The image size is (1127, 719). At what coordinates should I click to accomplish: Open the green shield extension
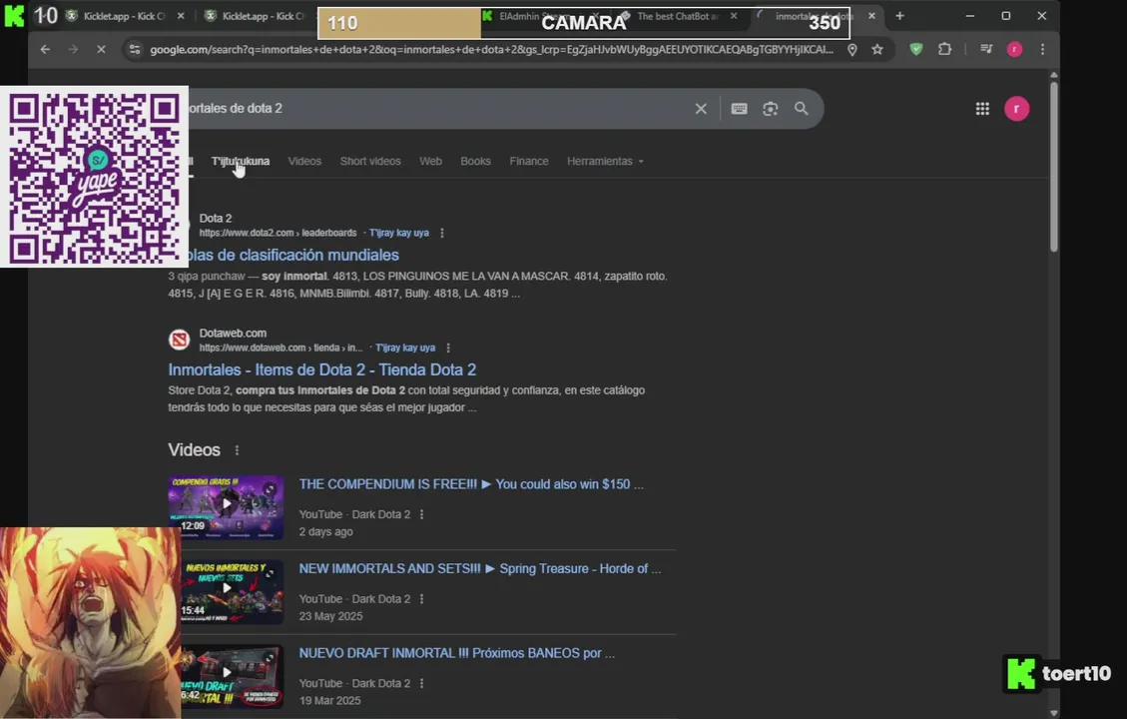(915, 49)
